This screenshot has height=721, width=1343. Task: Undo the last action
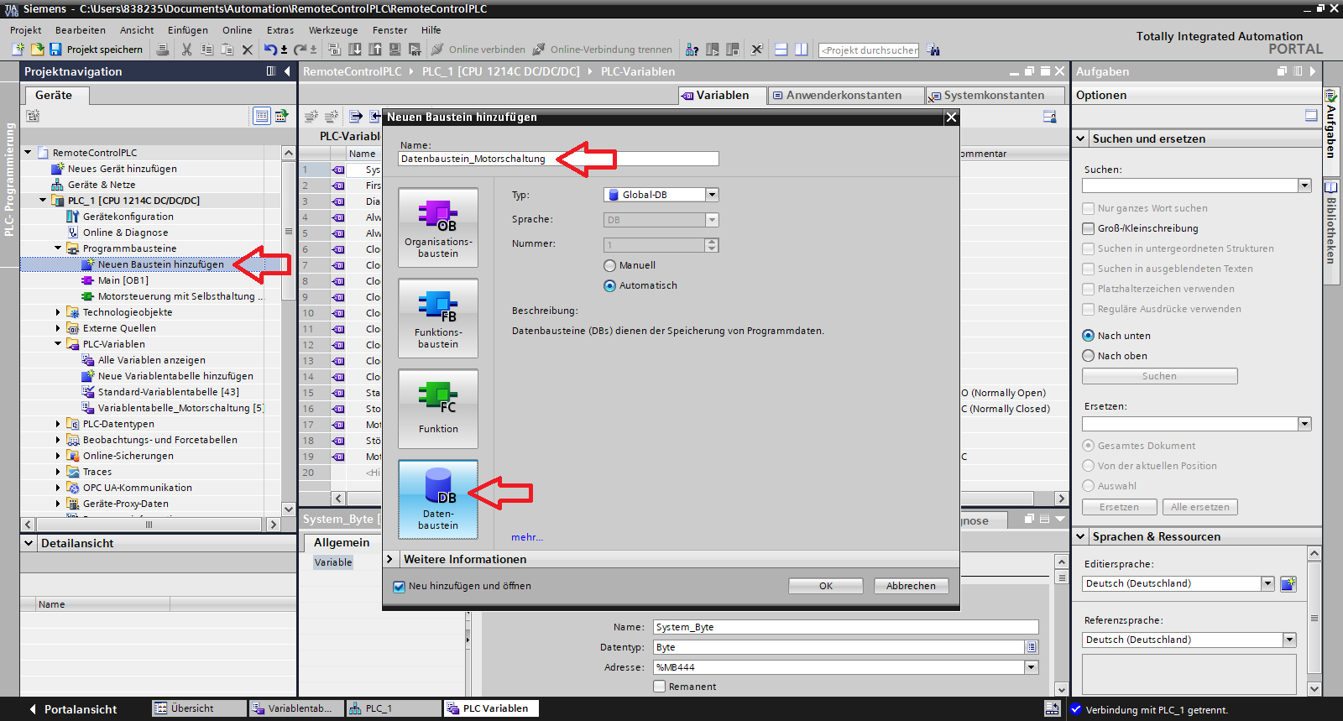(270, 50)
